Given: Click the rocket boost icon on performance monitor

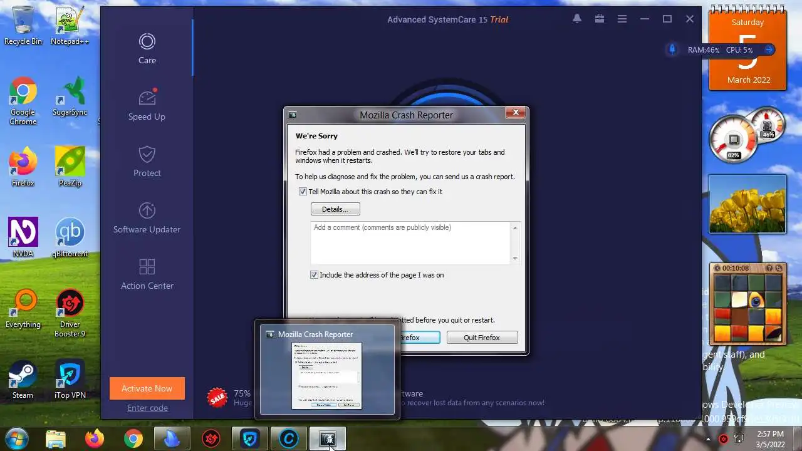Looking at the screenshot, I should 672,49.
